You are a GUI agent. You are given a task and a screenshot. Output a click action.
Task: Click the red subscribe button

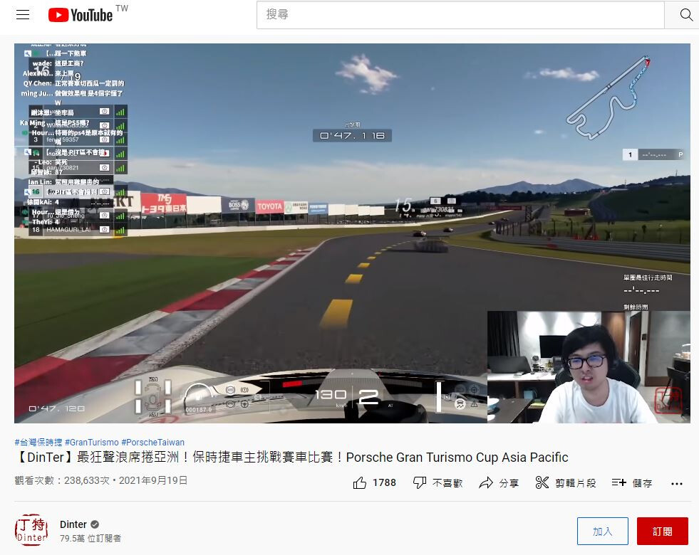[662, 532]
